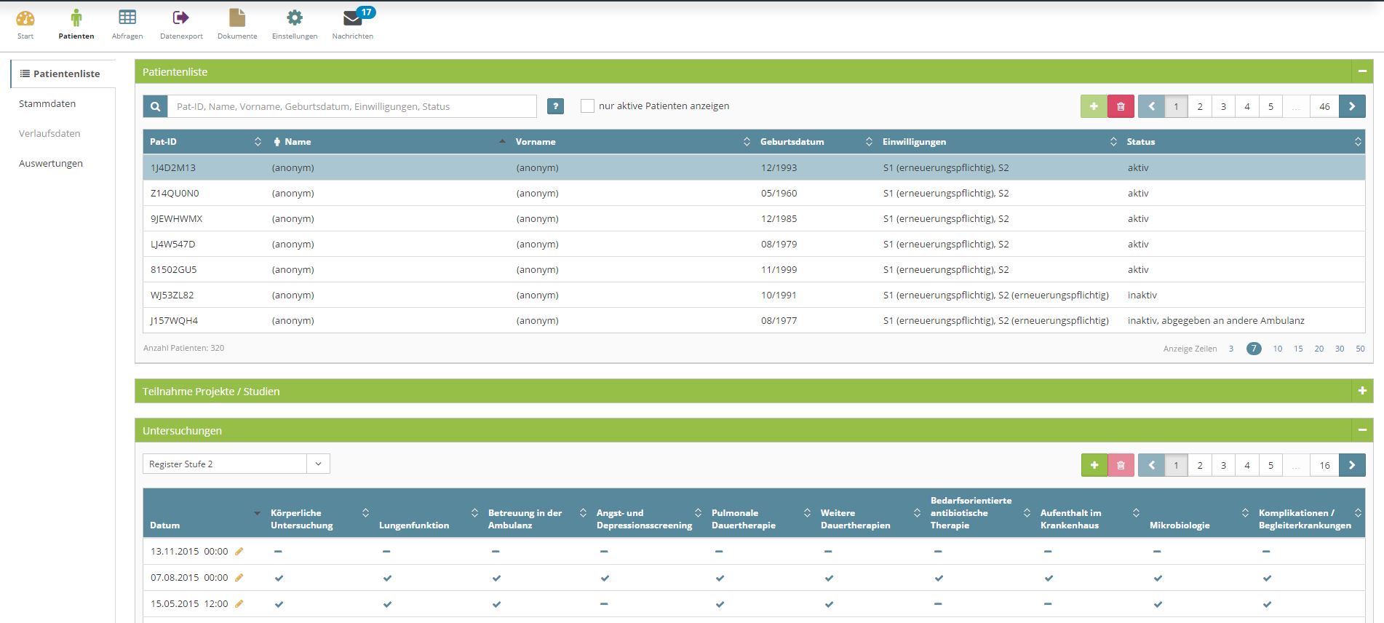Delete Untersuchung with the trash button
The width and height of the screenshot is (1384, 623).
1121,465
